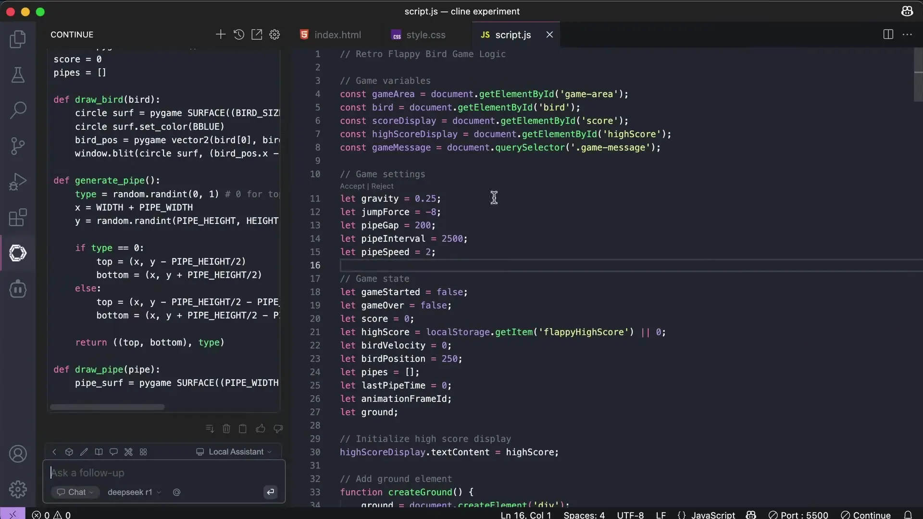This screenshot has width=923, height=519.
Task: View Continue session history
Action: coord(238,34)
